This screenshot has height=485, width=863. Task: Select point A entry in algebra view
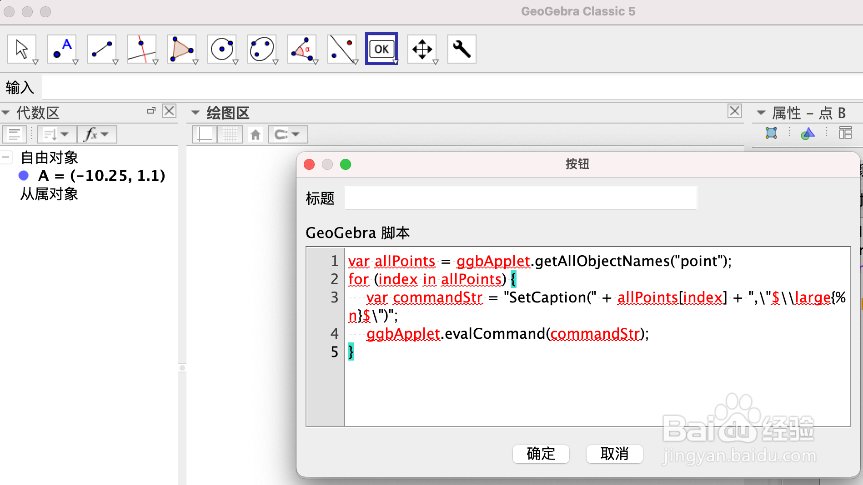pos(101,175)
